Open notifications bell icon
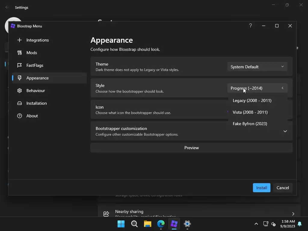Viewport: 308px width, 231px height. (300, 224)
